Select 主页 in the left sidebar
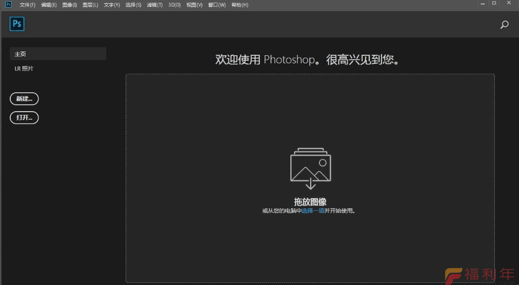The height and width of the screenshot is (285, 519). (58, 54)
